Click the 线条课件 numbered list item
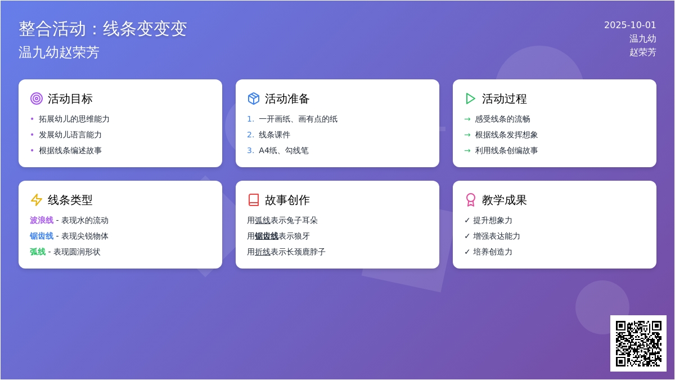Screen dimensions: 675x380 point(274,135)
